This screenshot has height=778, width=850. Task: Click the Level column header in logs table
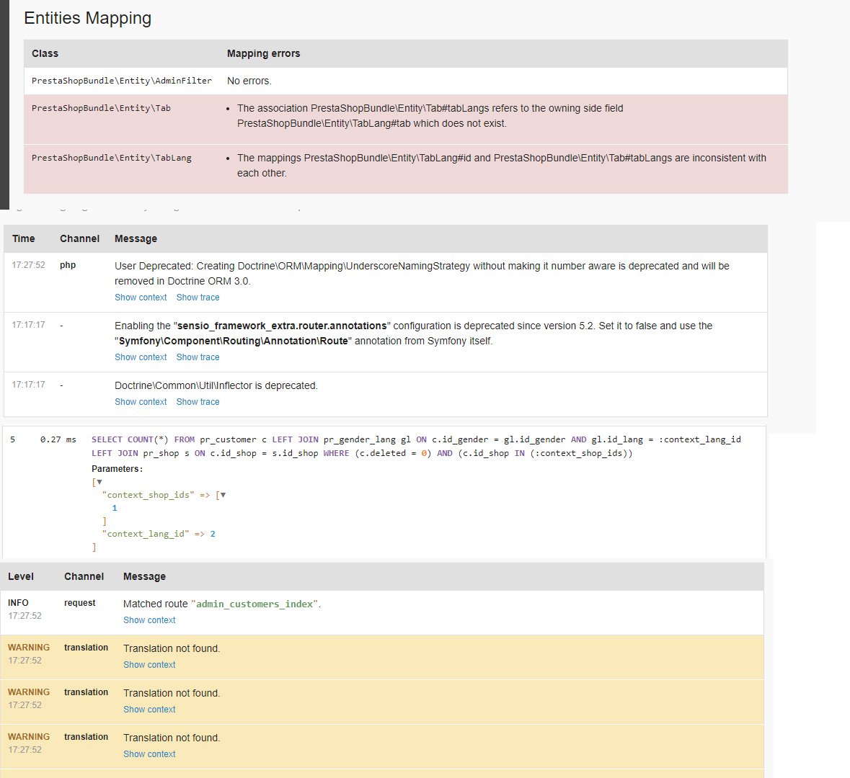pyautogui.click(x=21, y=576)
